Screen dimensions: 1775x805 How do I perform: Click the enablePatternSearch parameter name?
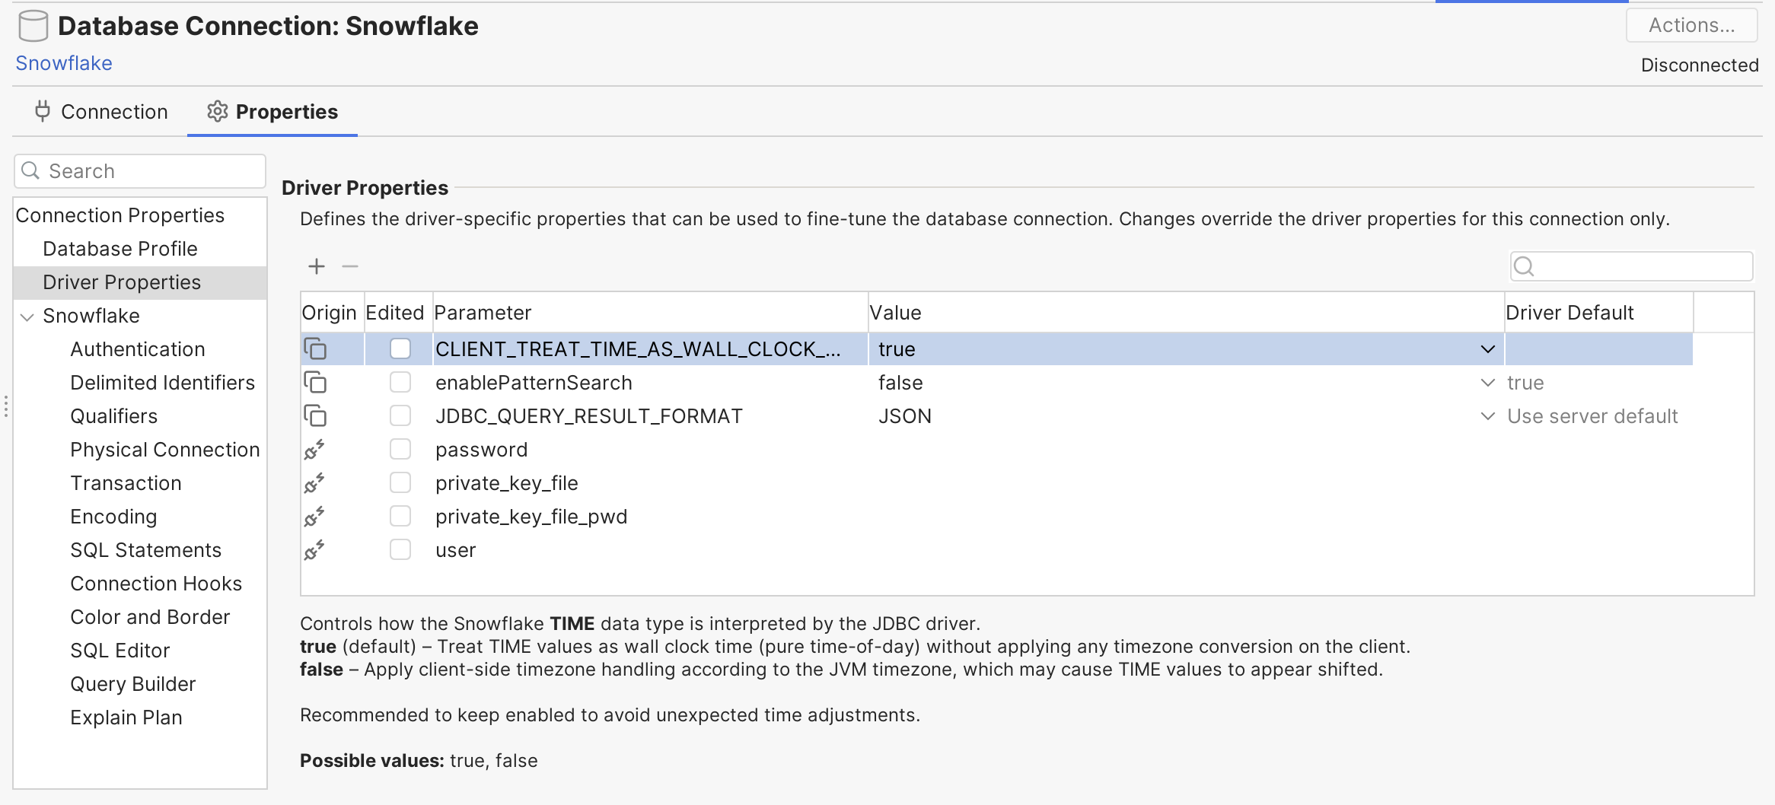[x=534, y=383]
